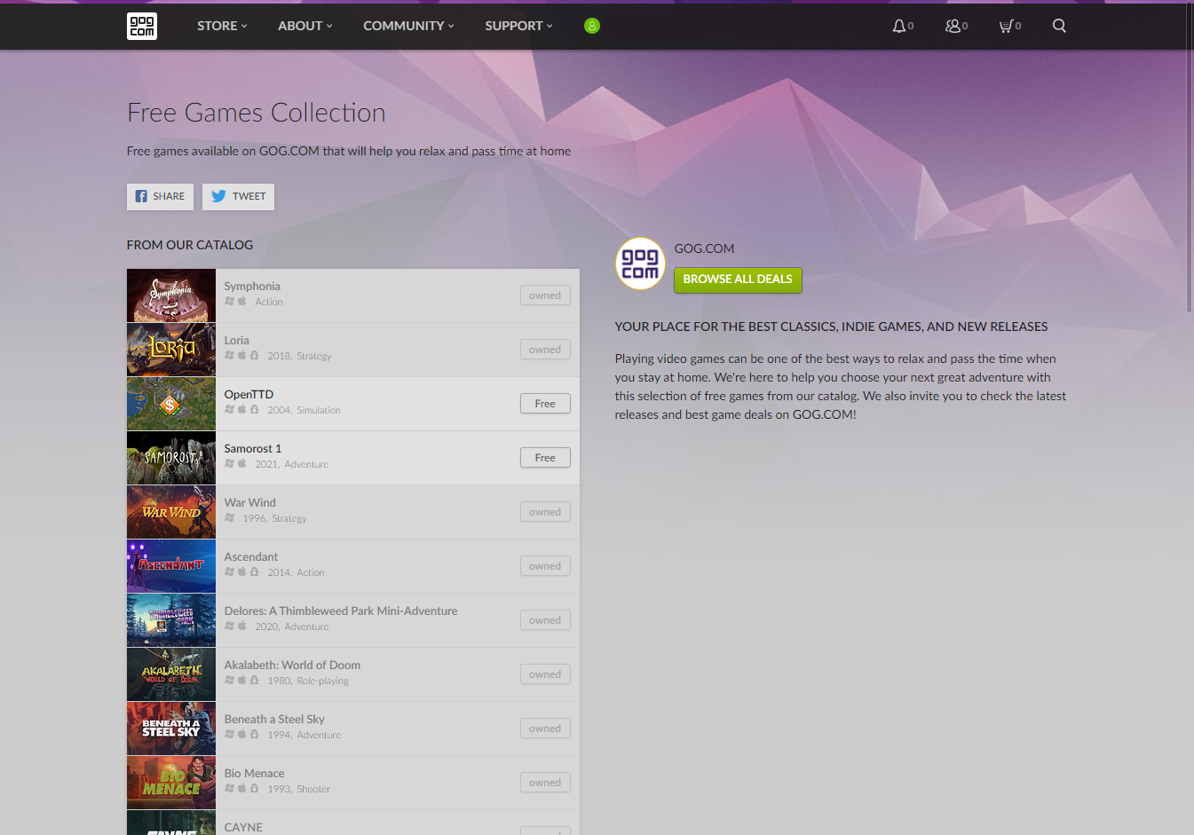Viewport: 1194px width, 835px height.
Task: Open the search magnifier icon
Action: pyautogui.click(x=1059, y=26)
